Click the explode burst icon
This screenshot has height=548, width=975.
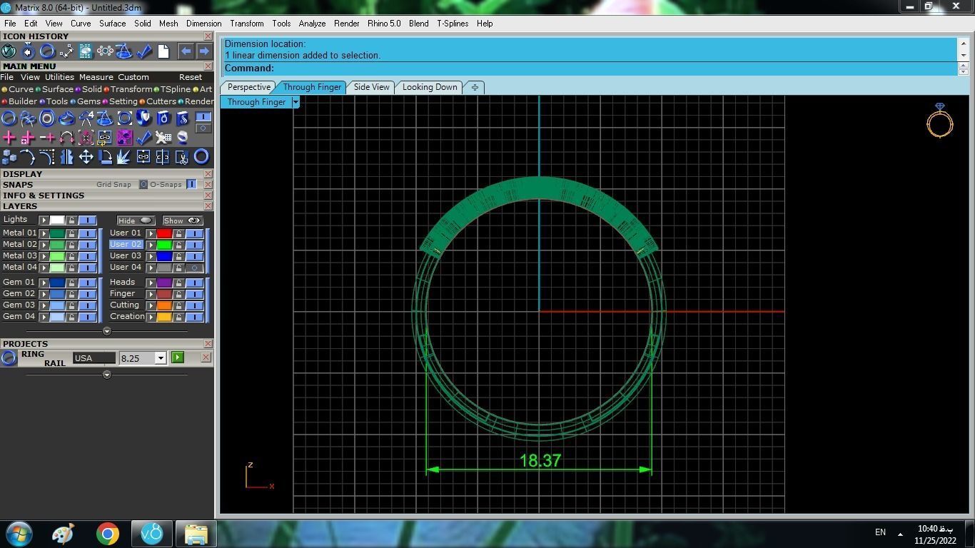tap(124, 157)
